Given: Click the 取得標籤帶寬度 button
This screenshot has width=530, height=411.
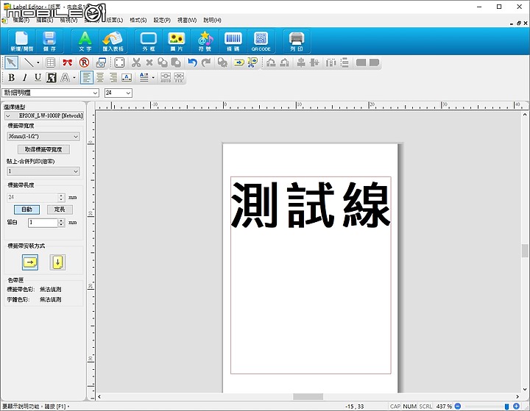Looking at the screenshot, I should [43, 149].
